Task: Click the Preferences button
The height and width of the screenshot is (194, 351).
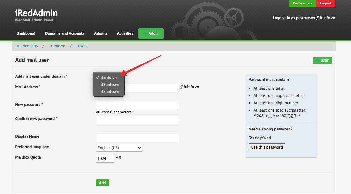Action: [x=302, y=3]
